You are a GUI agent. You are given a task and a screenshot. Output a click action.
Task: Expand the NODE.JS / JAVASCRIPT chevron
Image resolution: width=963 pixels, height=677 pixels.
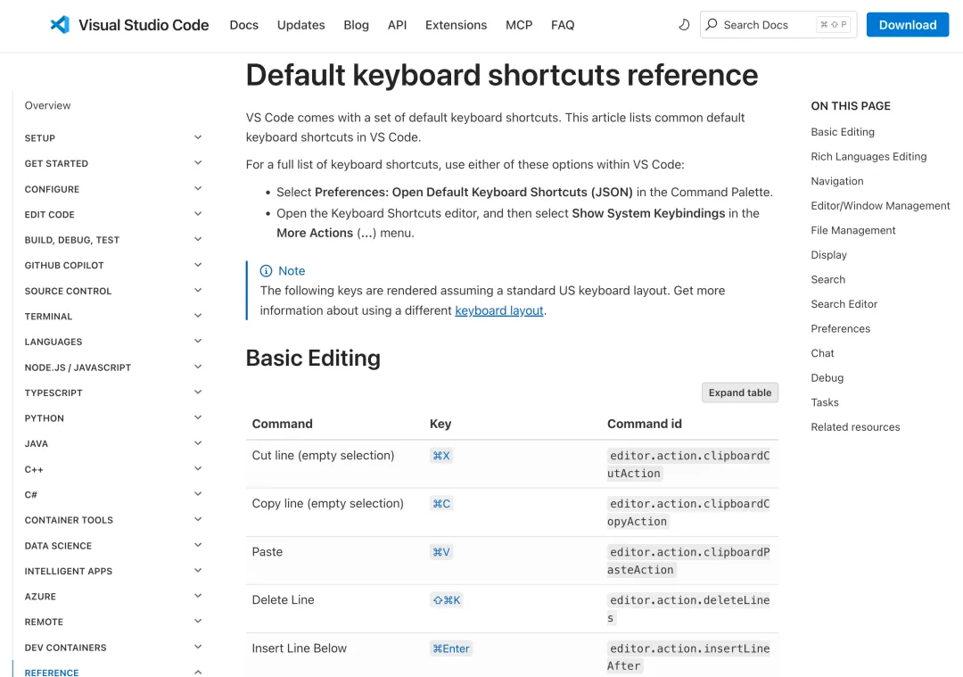198,367
